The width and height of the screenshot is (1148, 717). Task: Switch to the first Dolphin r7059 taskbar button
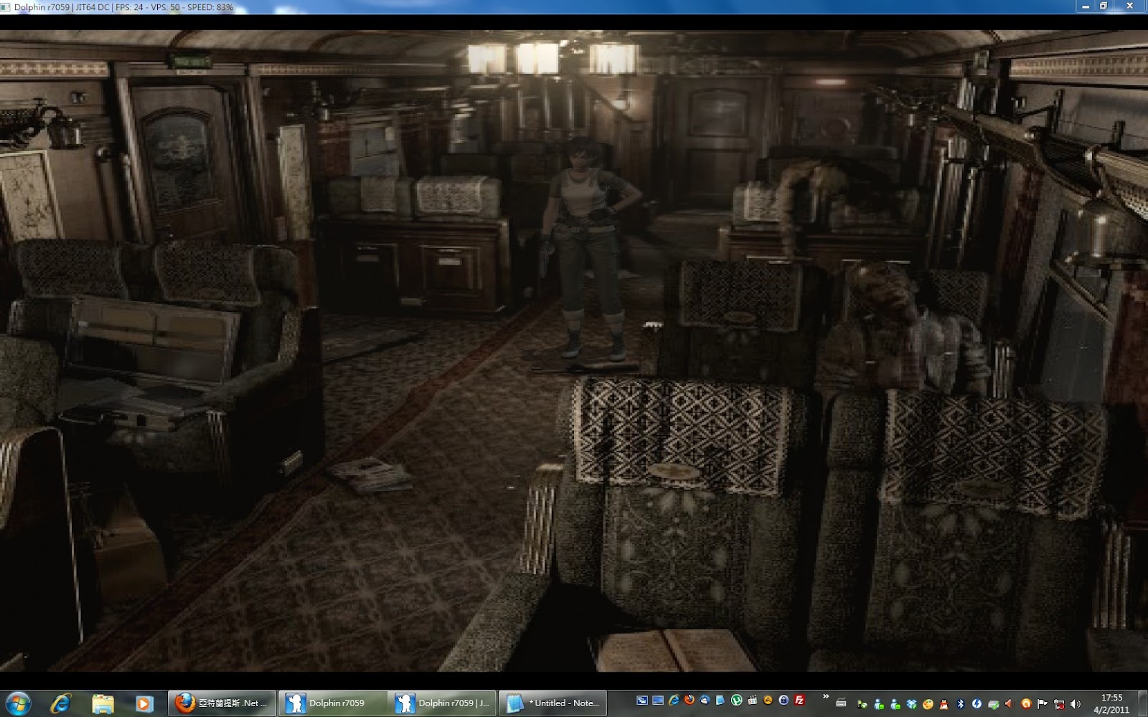pos(334,703)
